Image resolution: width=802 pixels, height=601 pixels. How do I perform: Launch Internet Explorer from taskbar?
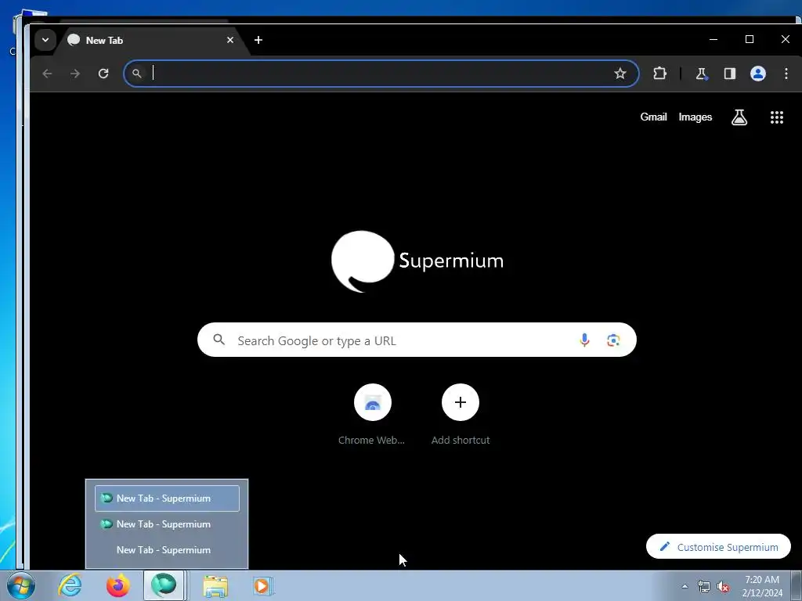pyautogui.click(x=70, y=585)
